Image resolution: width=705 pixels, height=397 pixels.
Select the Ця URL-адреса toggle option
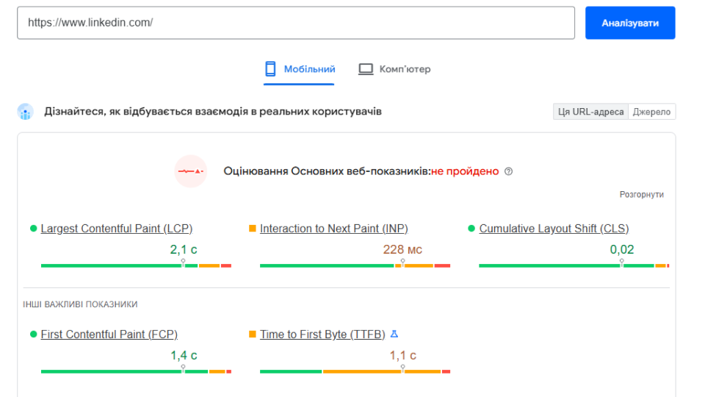pos(590,112)
